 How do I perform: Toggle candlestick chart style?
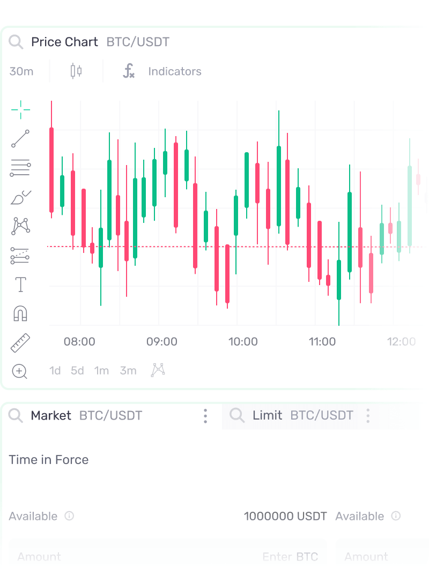click(76, 71)
